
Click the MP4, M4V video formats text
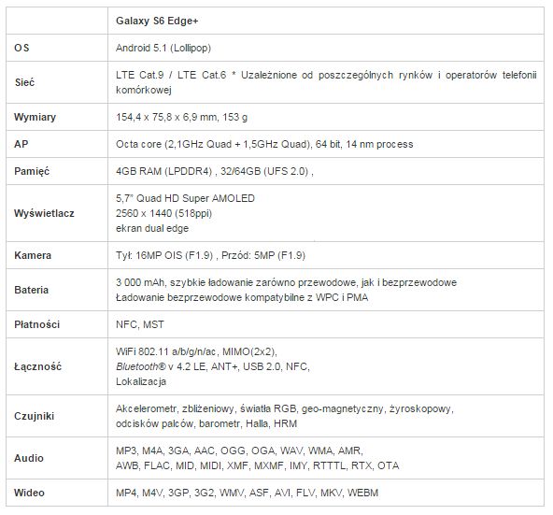[248, 493]
